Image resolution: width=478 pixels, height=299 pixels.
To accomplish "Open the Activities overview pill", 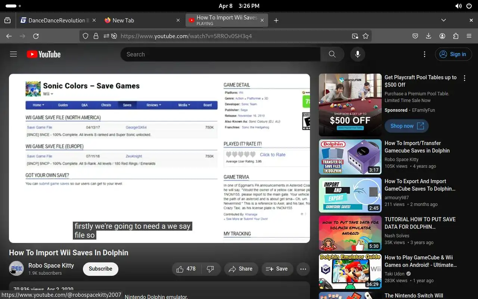I will point(13,6).
